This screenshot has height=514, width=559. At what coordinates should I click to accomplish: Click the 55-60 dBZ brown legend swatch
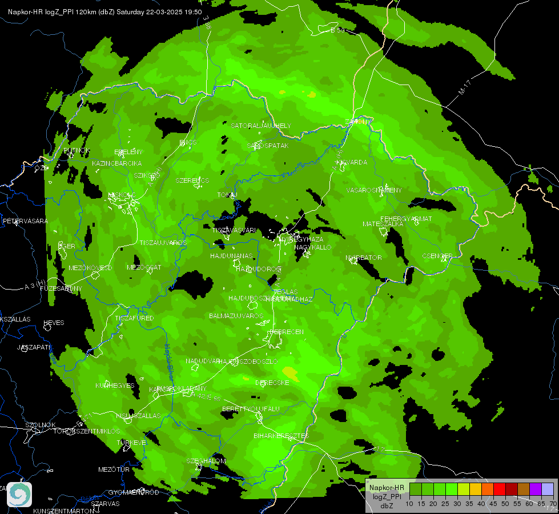524,489
